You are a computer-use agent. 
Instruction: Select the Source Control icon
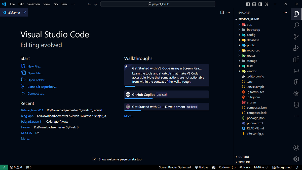[296, 37]
